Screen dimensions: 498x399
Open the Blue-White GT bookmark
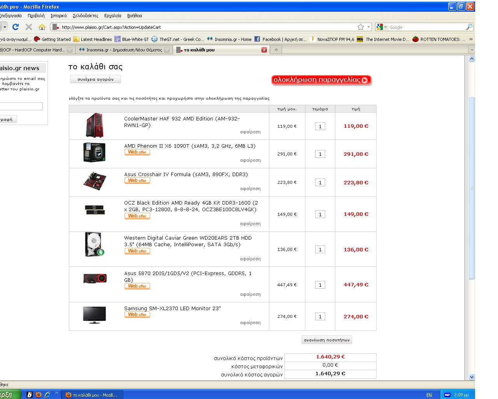pos(132,39)
